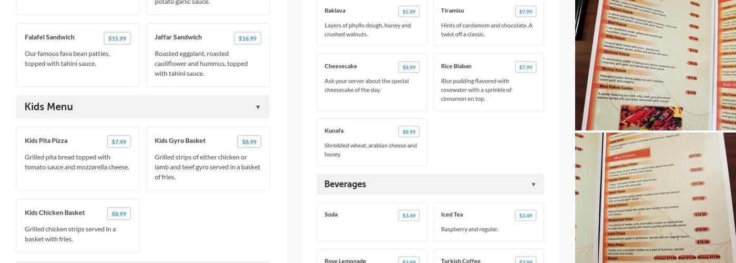Select the Rice Blaban dessert item
Image resolution: width=736 pixels, height=263 pixels.
pyautogui.click(x=488, y=82)
